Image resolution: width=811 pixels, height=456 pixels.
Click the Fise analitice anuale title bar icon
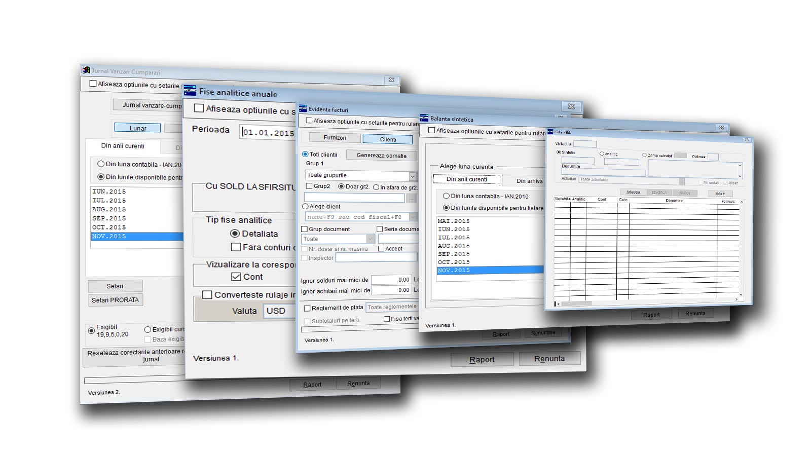(190, 91)
